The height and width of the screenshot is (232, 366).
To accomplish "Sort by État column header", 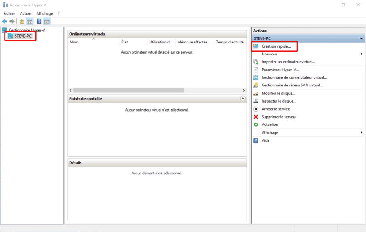I will pos(133,42).
